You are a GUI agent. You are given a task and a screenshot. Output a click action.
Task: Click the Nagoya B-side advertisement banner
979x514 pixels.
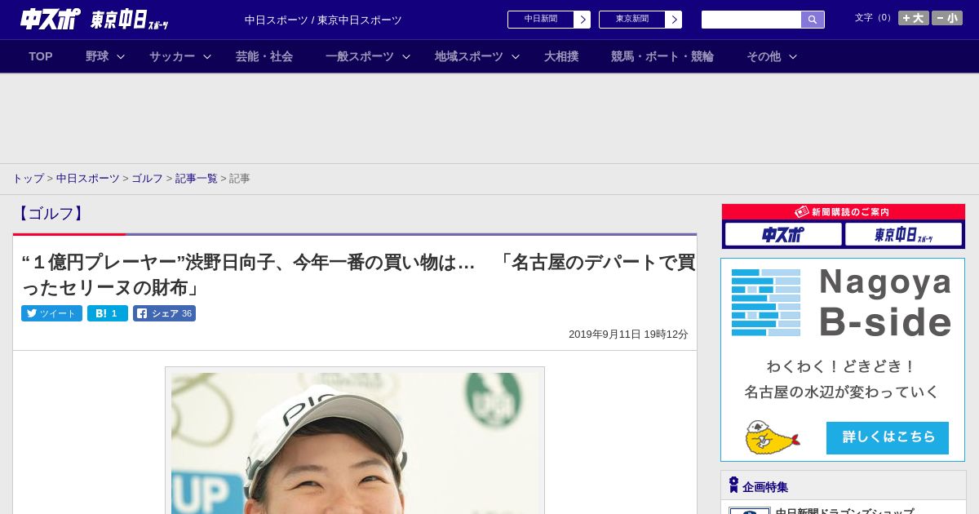(843, 360)
